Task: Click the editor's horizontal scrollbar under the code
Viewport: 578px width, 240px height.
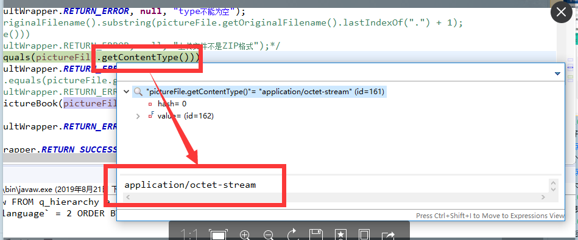Action: (60, 158)
